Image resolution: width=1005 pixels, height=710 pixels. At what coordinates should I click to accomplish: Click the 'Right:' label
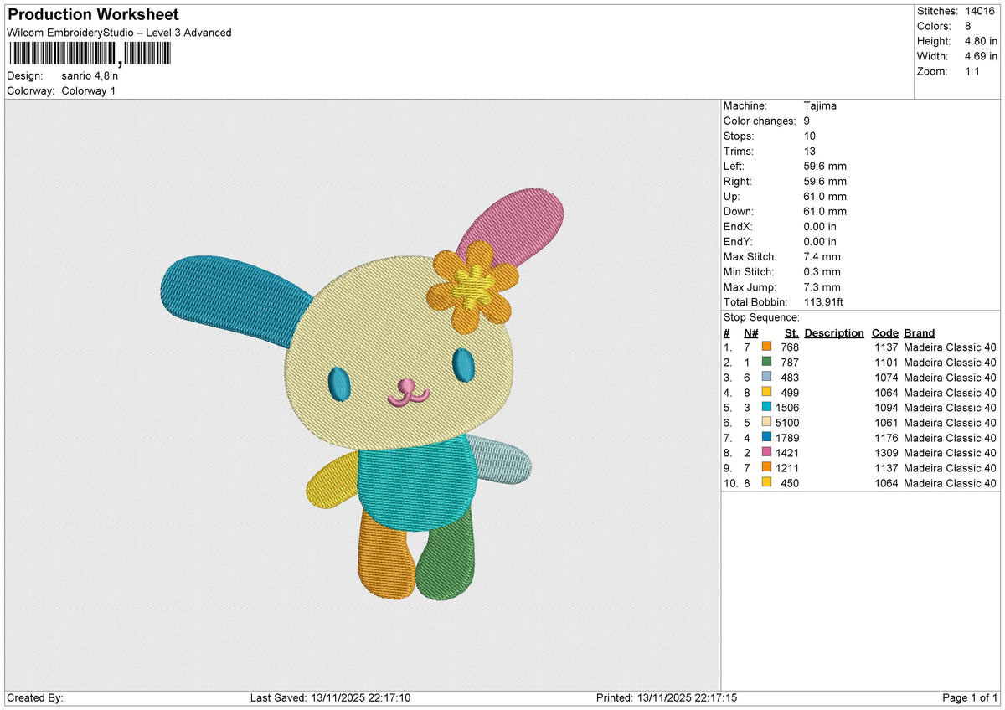(x=738, y=182)
